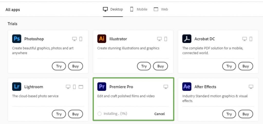The image size is (263, 124).
Task: Click the Illustrator Ai app icon
Action: pos(102,39)
